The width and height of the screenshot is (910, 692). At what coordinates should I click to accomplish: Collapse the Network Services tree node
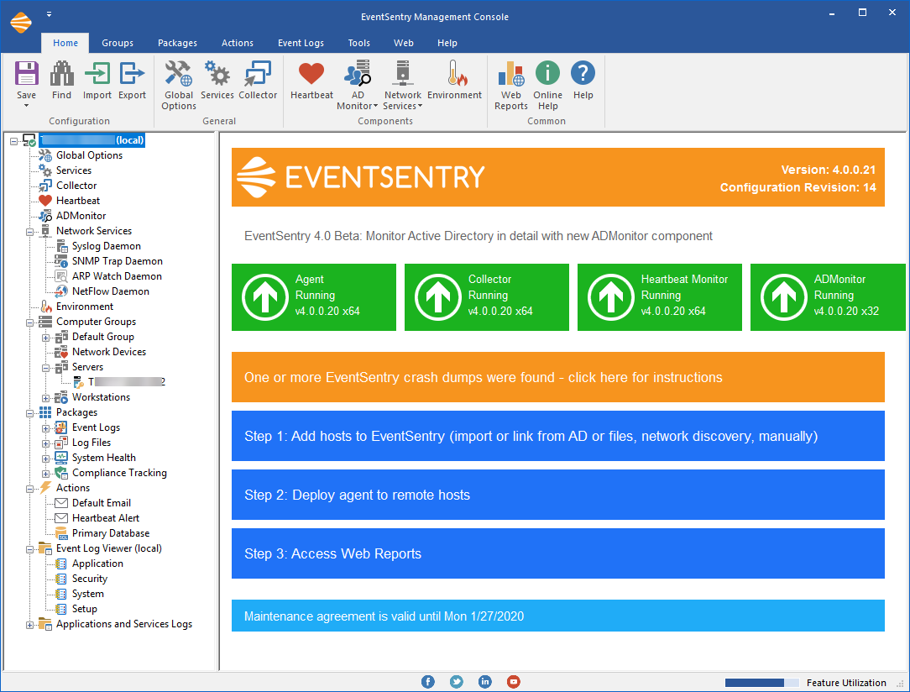[x=29, y=233]
